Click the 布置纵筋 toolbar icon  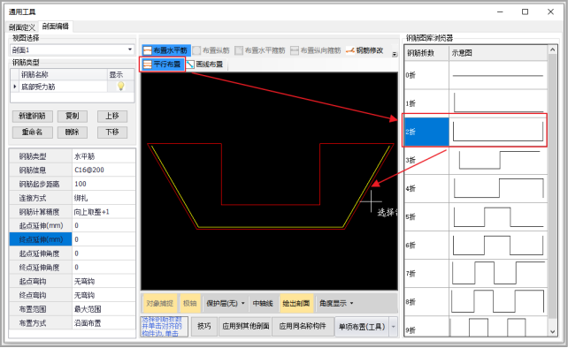point(196,50)
